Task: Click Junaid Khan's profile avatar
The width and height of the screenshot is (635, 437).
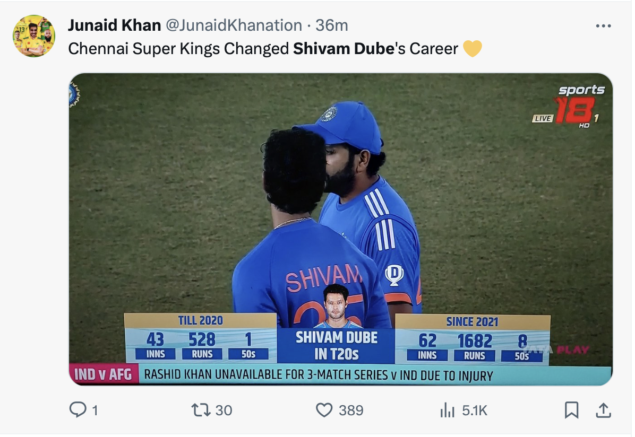Action: (34, 36)
